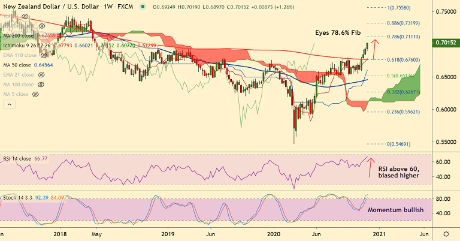The height and width of the screenshot is (241, 460).
Task: Click the close value C0.70152
Action: coord(237,7)
